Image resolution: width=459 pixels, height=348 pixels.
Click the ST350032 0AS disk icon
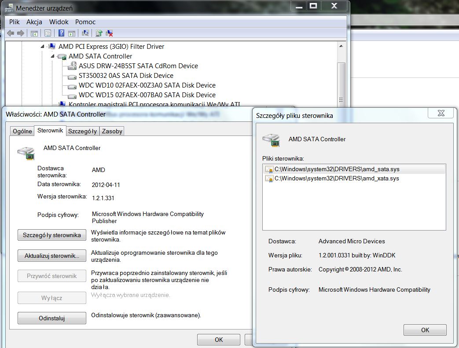pyautogui.click(x=72, y=77)
